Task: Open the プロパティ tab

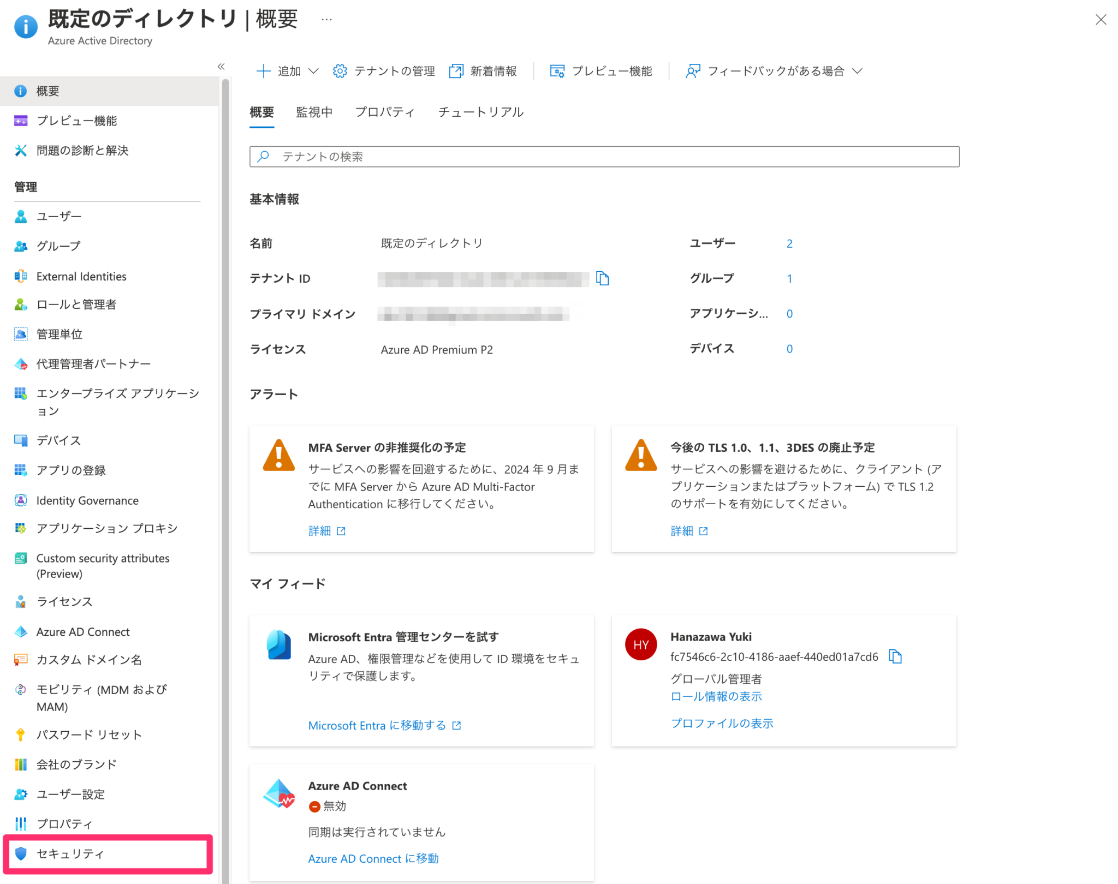Action: point(385,112)
